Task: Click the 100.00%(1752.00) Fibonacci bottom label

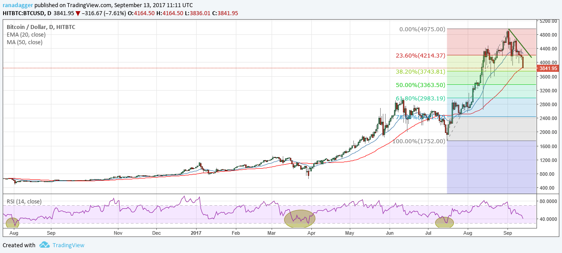Action: [x=419, y=141]
